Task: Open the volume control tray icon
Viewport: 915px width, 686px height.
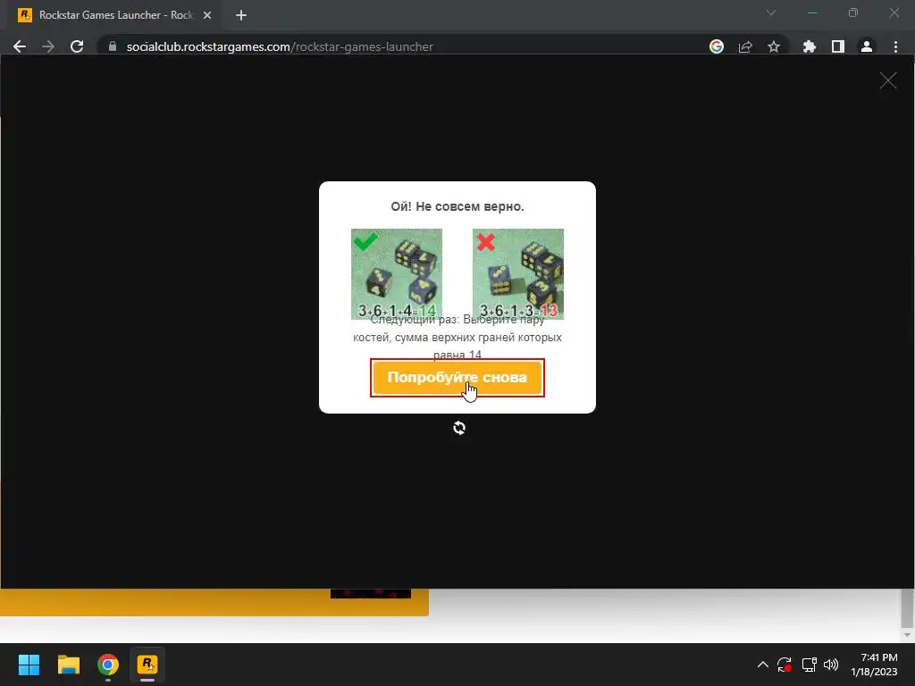Action: coord(831,665)
